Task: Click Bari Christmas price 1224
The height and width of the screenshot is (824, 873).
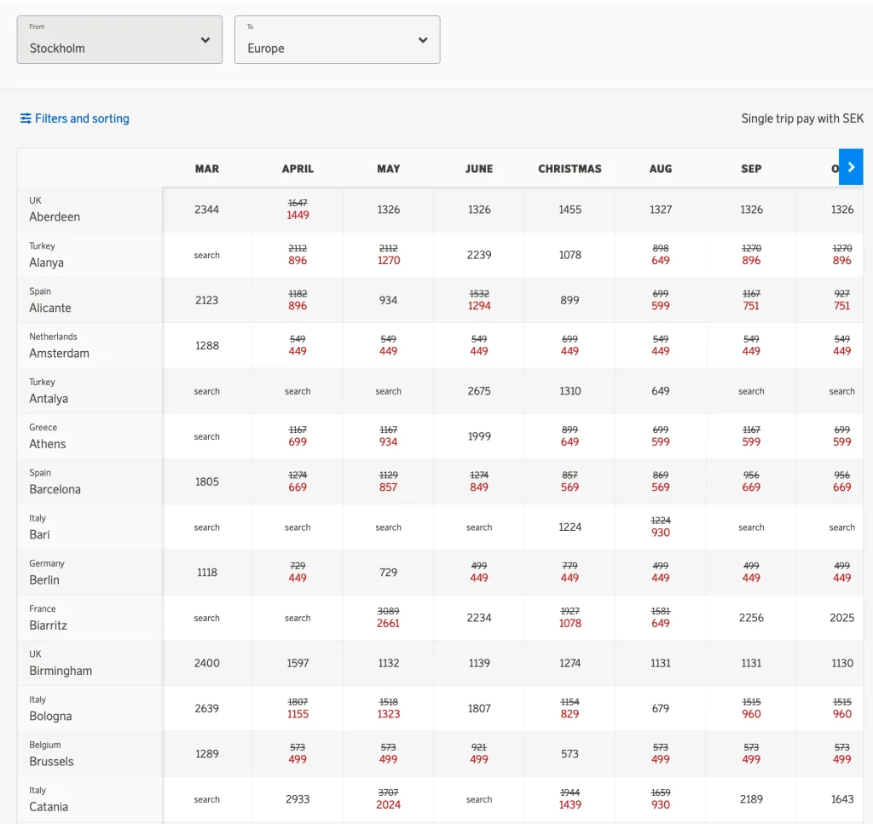Action: (570, 527)
